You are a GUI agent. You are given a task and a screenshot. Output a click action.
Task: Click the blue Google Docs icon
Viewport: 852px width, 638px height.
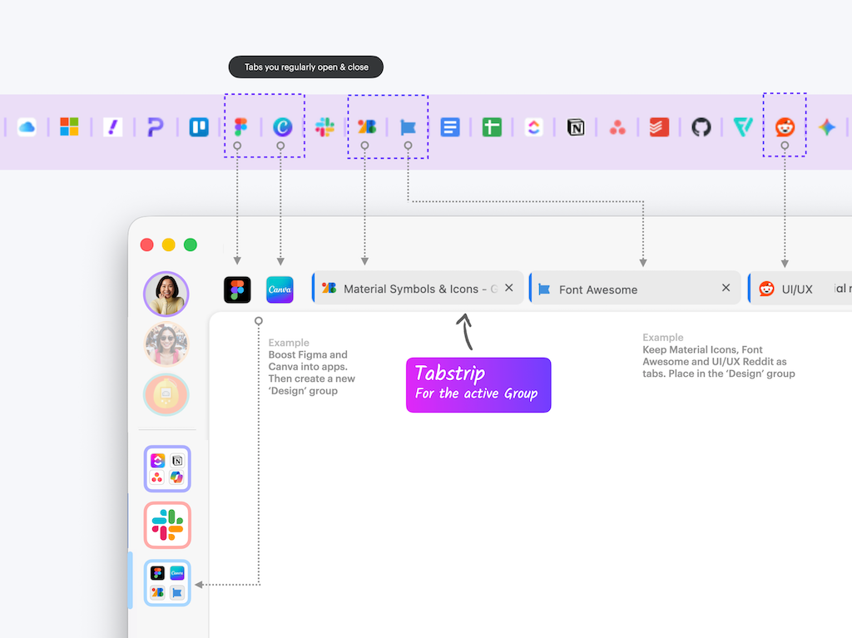(450, 127)
